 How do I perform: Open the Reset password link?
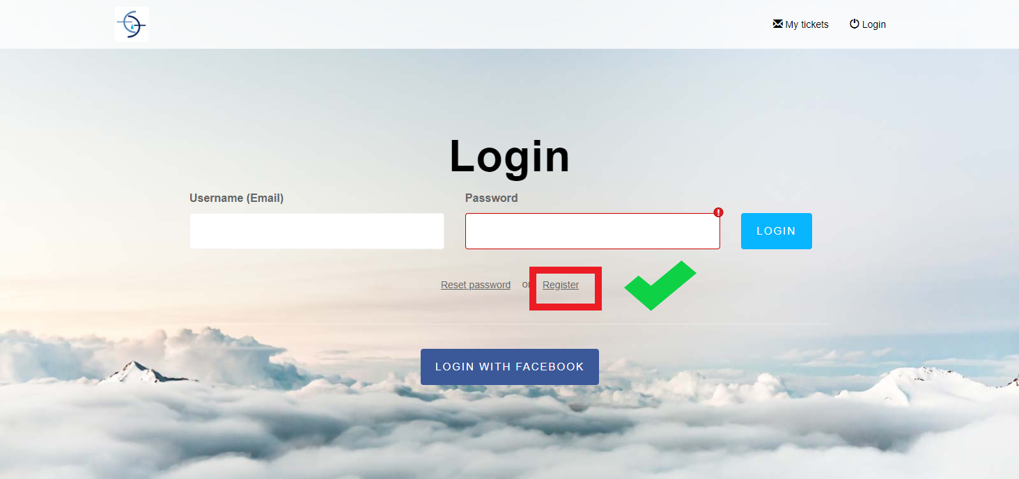click(x=476, y=285)
